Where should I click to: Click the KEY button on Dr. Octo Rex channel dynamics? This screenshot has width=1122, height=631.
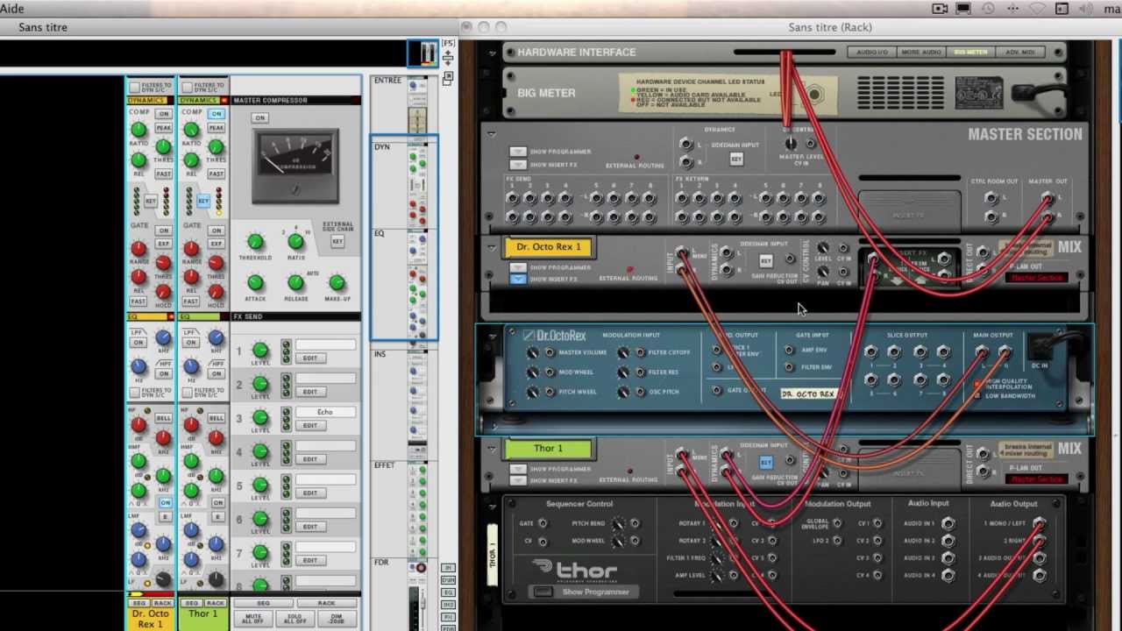tap(151, 202)
